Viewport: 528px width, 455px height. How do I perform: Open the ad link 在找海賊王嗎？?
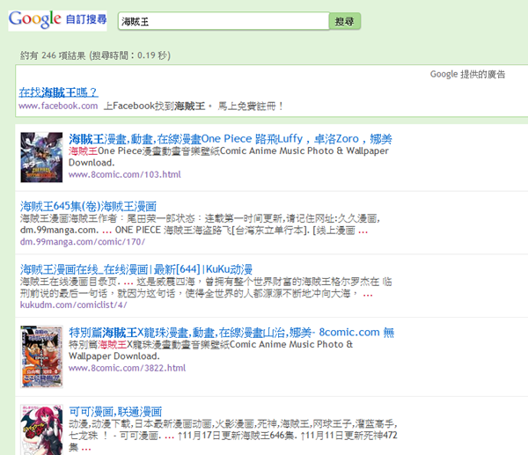pos(59,92)
